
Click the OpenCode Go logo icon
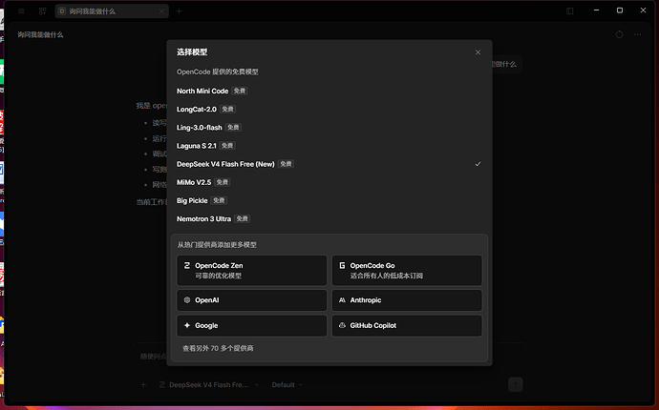342,266
